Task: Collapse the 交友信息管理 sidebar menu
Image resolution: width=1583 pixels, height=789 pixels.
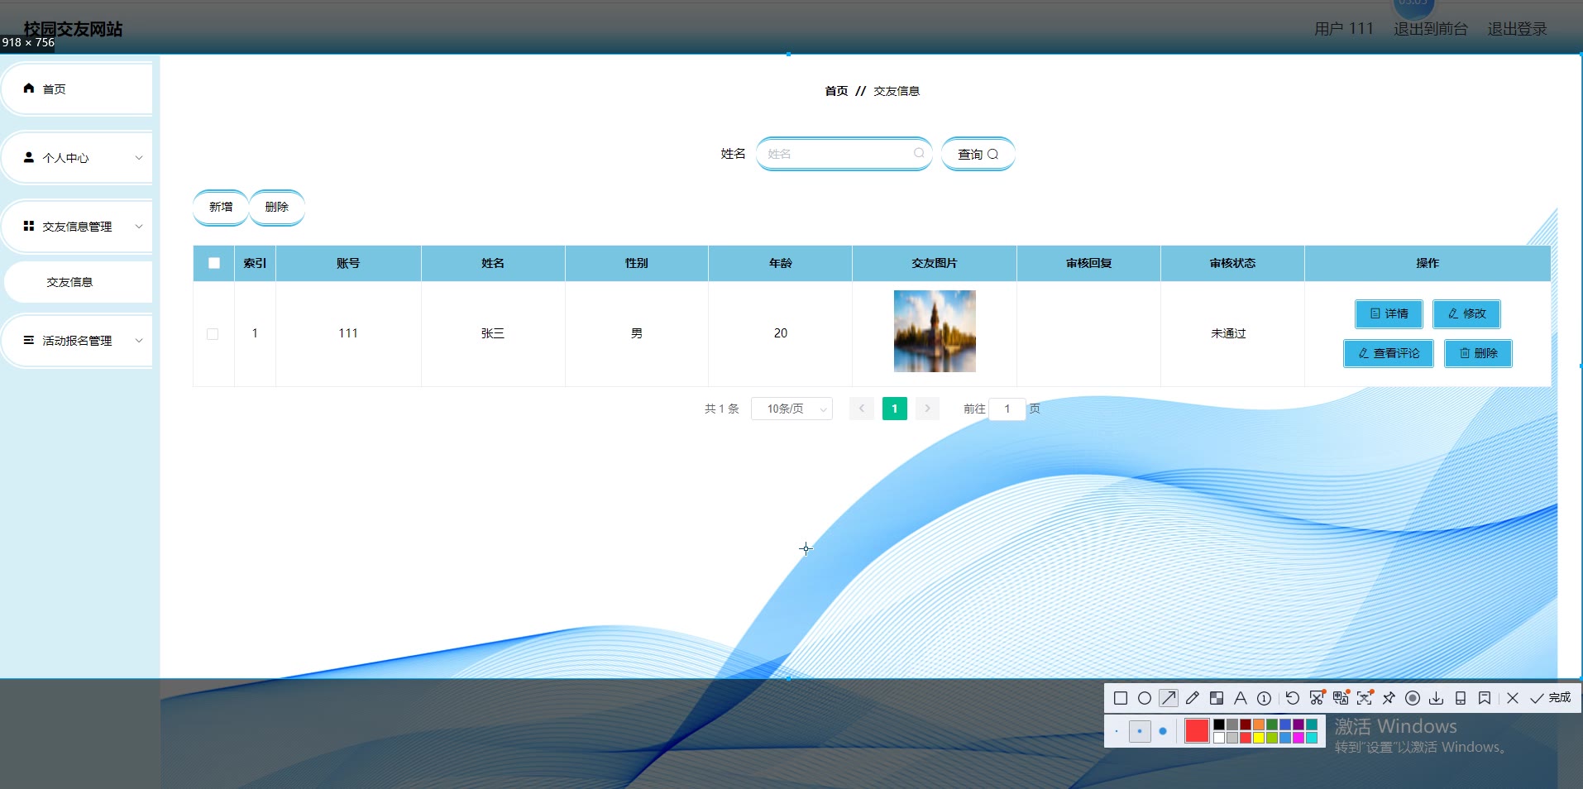Action: pyautogui.click(x=77, y=226)
